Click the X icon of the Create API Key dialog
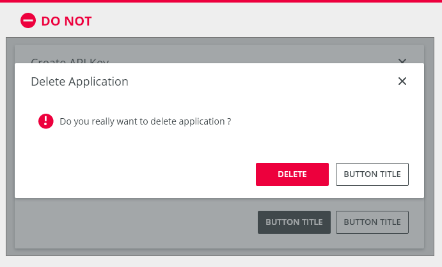Viewport: 442px width, 267px height. 402,61
